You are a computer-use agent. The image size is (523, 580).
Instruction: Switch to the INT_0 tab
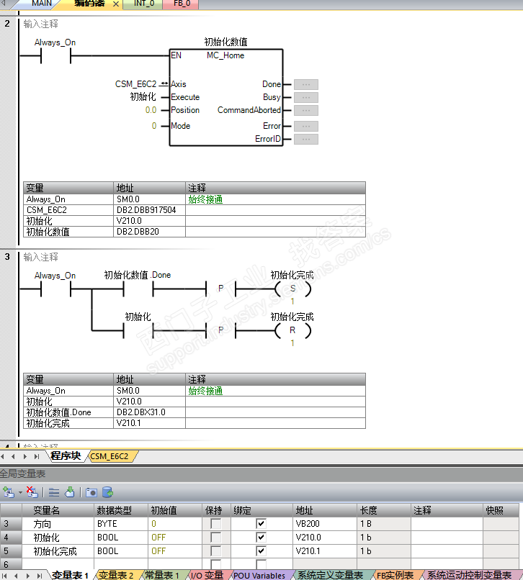pyautogui.click(x=143, y=4)
